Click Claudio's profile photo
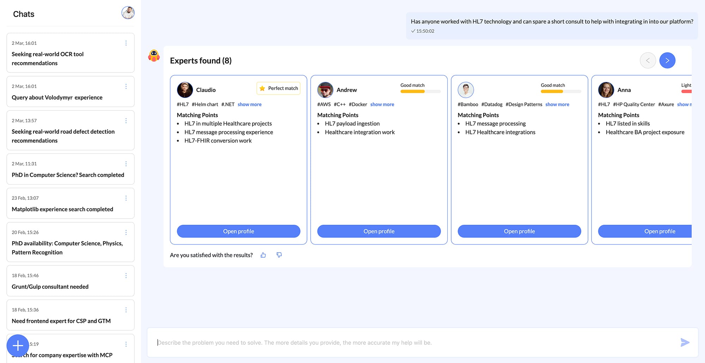 click(185, 89)
